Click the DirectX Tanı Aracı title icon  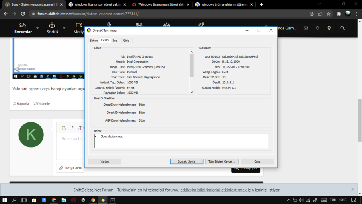(x=89, y=30)
